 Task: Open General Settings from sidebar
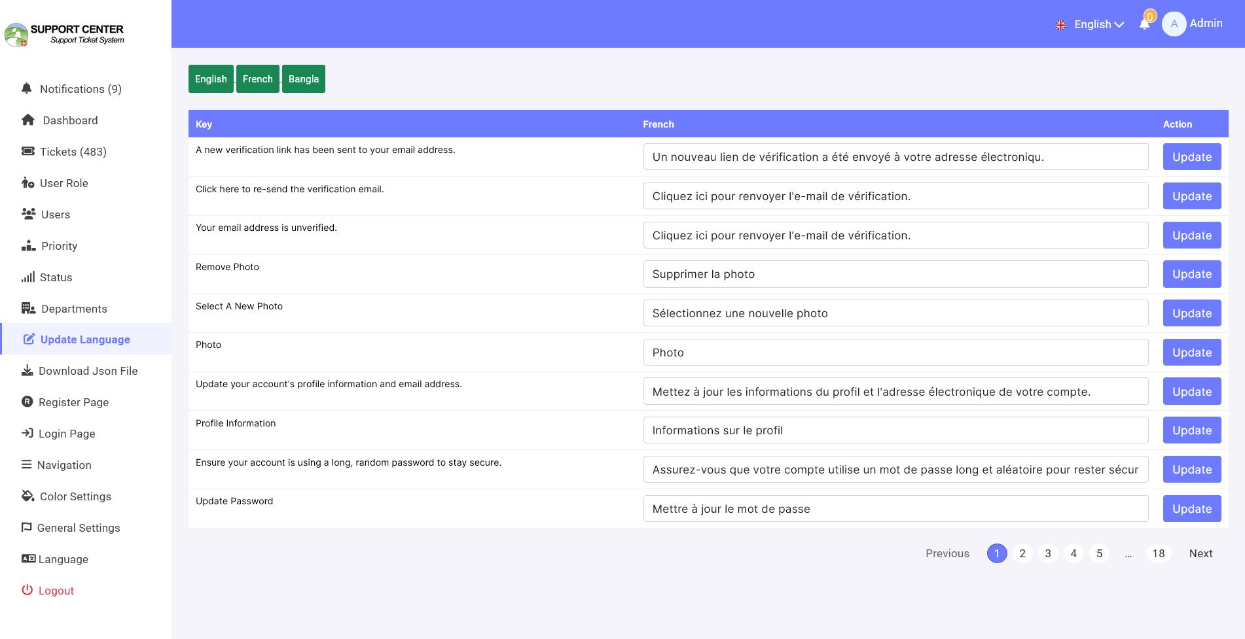(x=79, y=528)
